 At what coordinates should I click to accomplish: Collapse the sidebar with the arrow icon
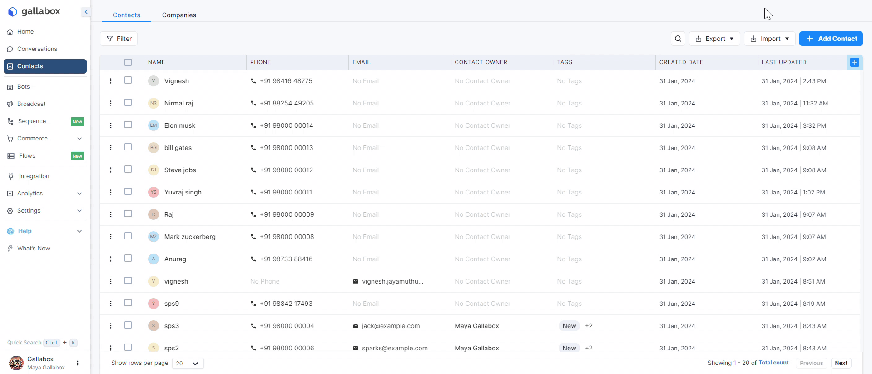pos(86,12)
